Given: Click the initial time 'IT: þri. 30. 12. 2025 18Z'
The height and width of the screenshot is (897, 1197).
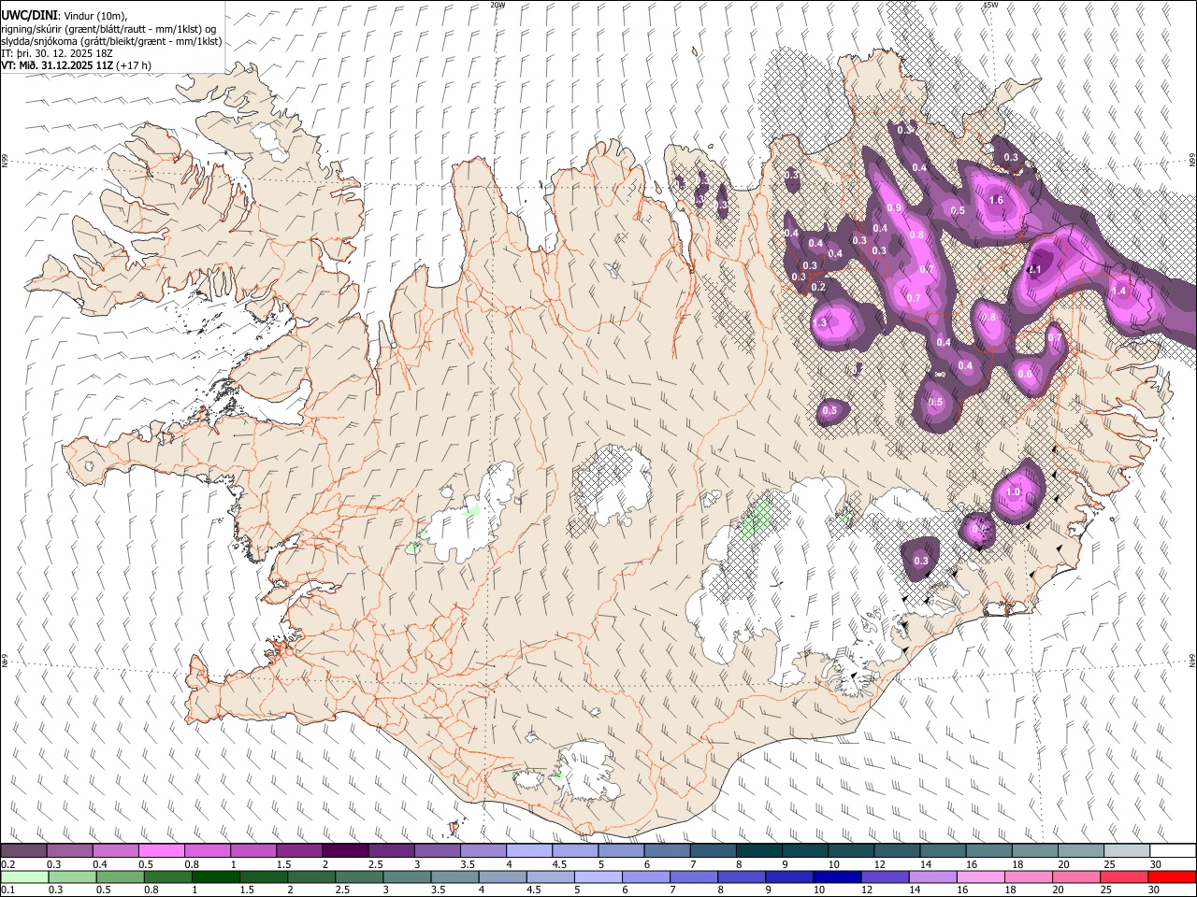Looking at the screenshot, I should pyautogui.click(x=57, y=53).
